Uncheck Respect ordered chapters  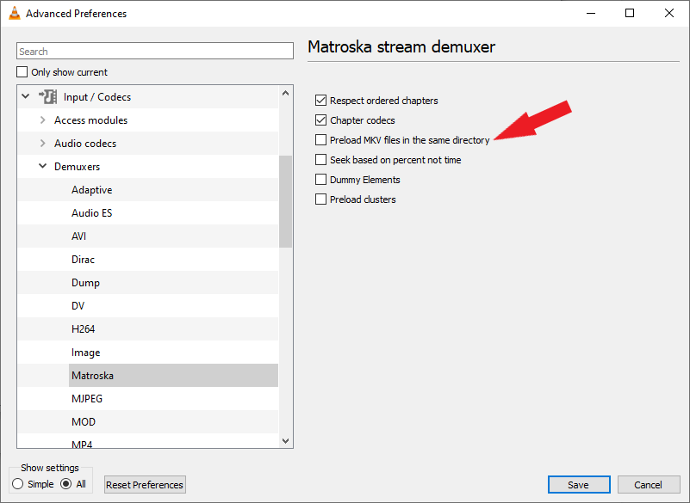[320, 101]
